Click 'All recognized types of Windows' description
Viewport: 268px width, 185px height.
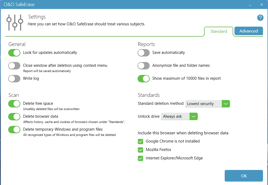[x=69, y=135]
